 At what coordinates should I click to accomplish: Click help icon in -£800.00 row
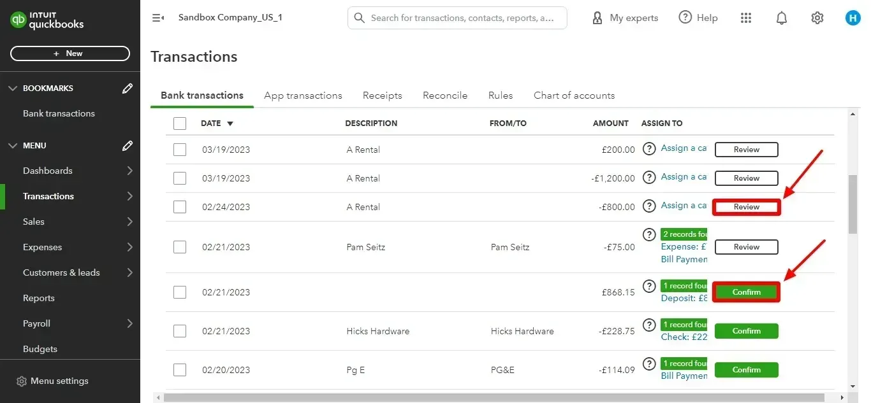649,206
